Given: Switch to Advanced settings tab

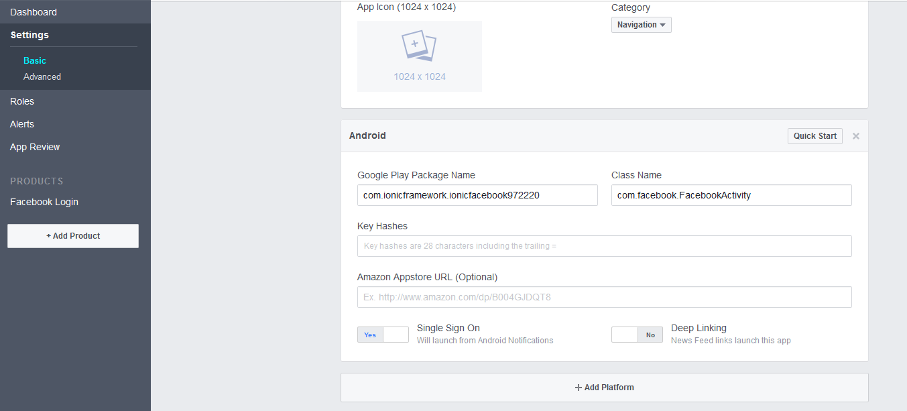Looking at the screenshot, I should [x=42, y=76].
